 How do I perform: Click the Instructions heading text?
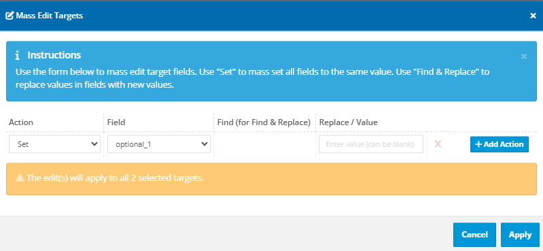[54, 55]
